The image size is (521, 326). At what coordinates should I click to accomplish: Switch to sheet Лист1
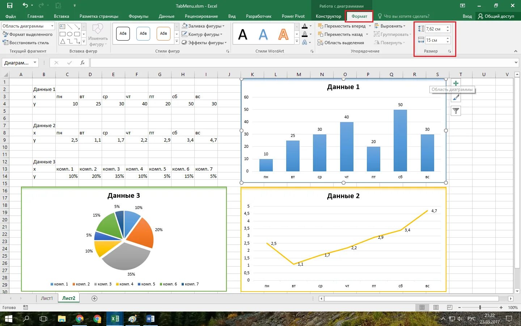click(47, 298)
